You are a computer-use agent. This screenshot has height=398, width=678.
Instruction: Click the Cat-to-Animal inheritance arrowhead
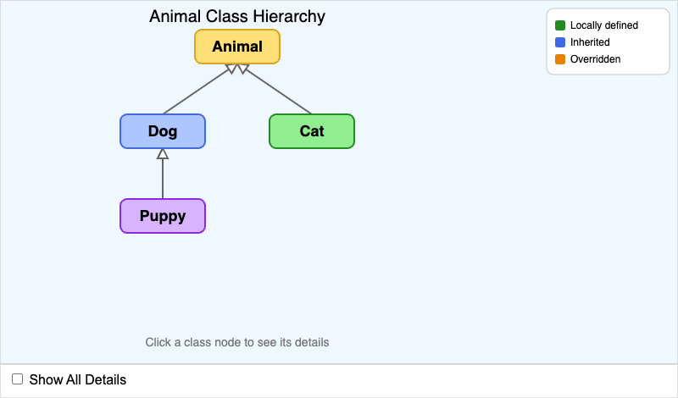click(244, 69)
